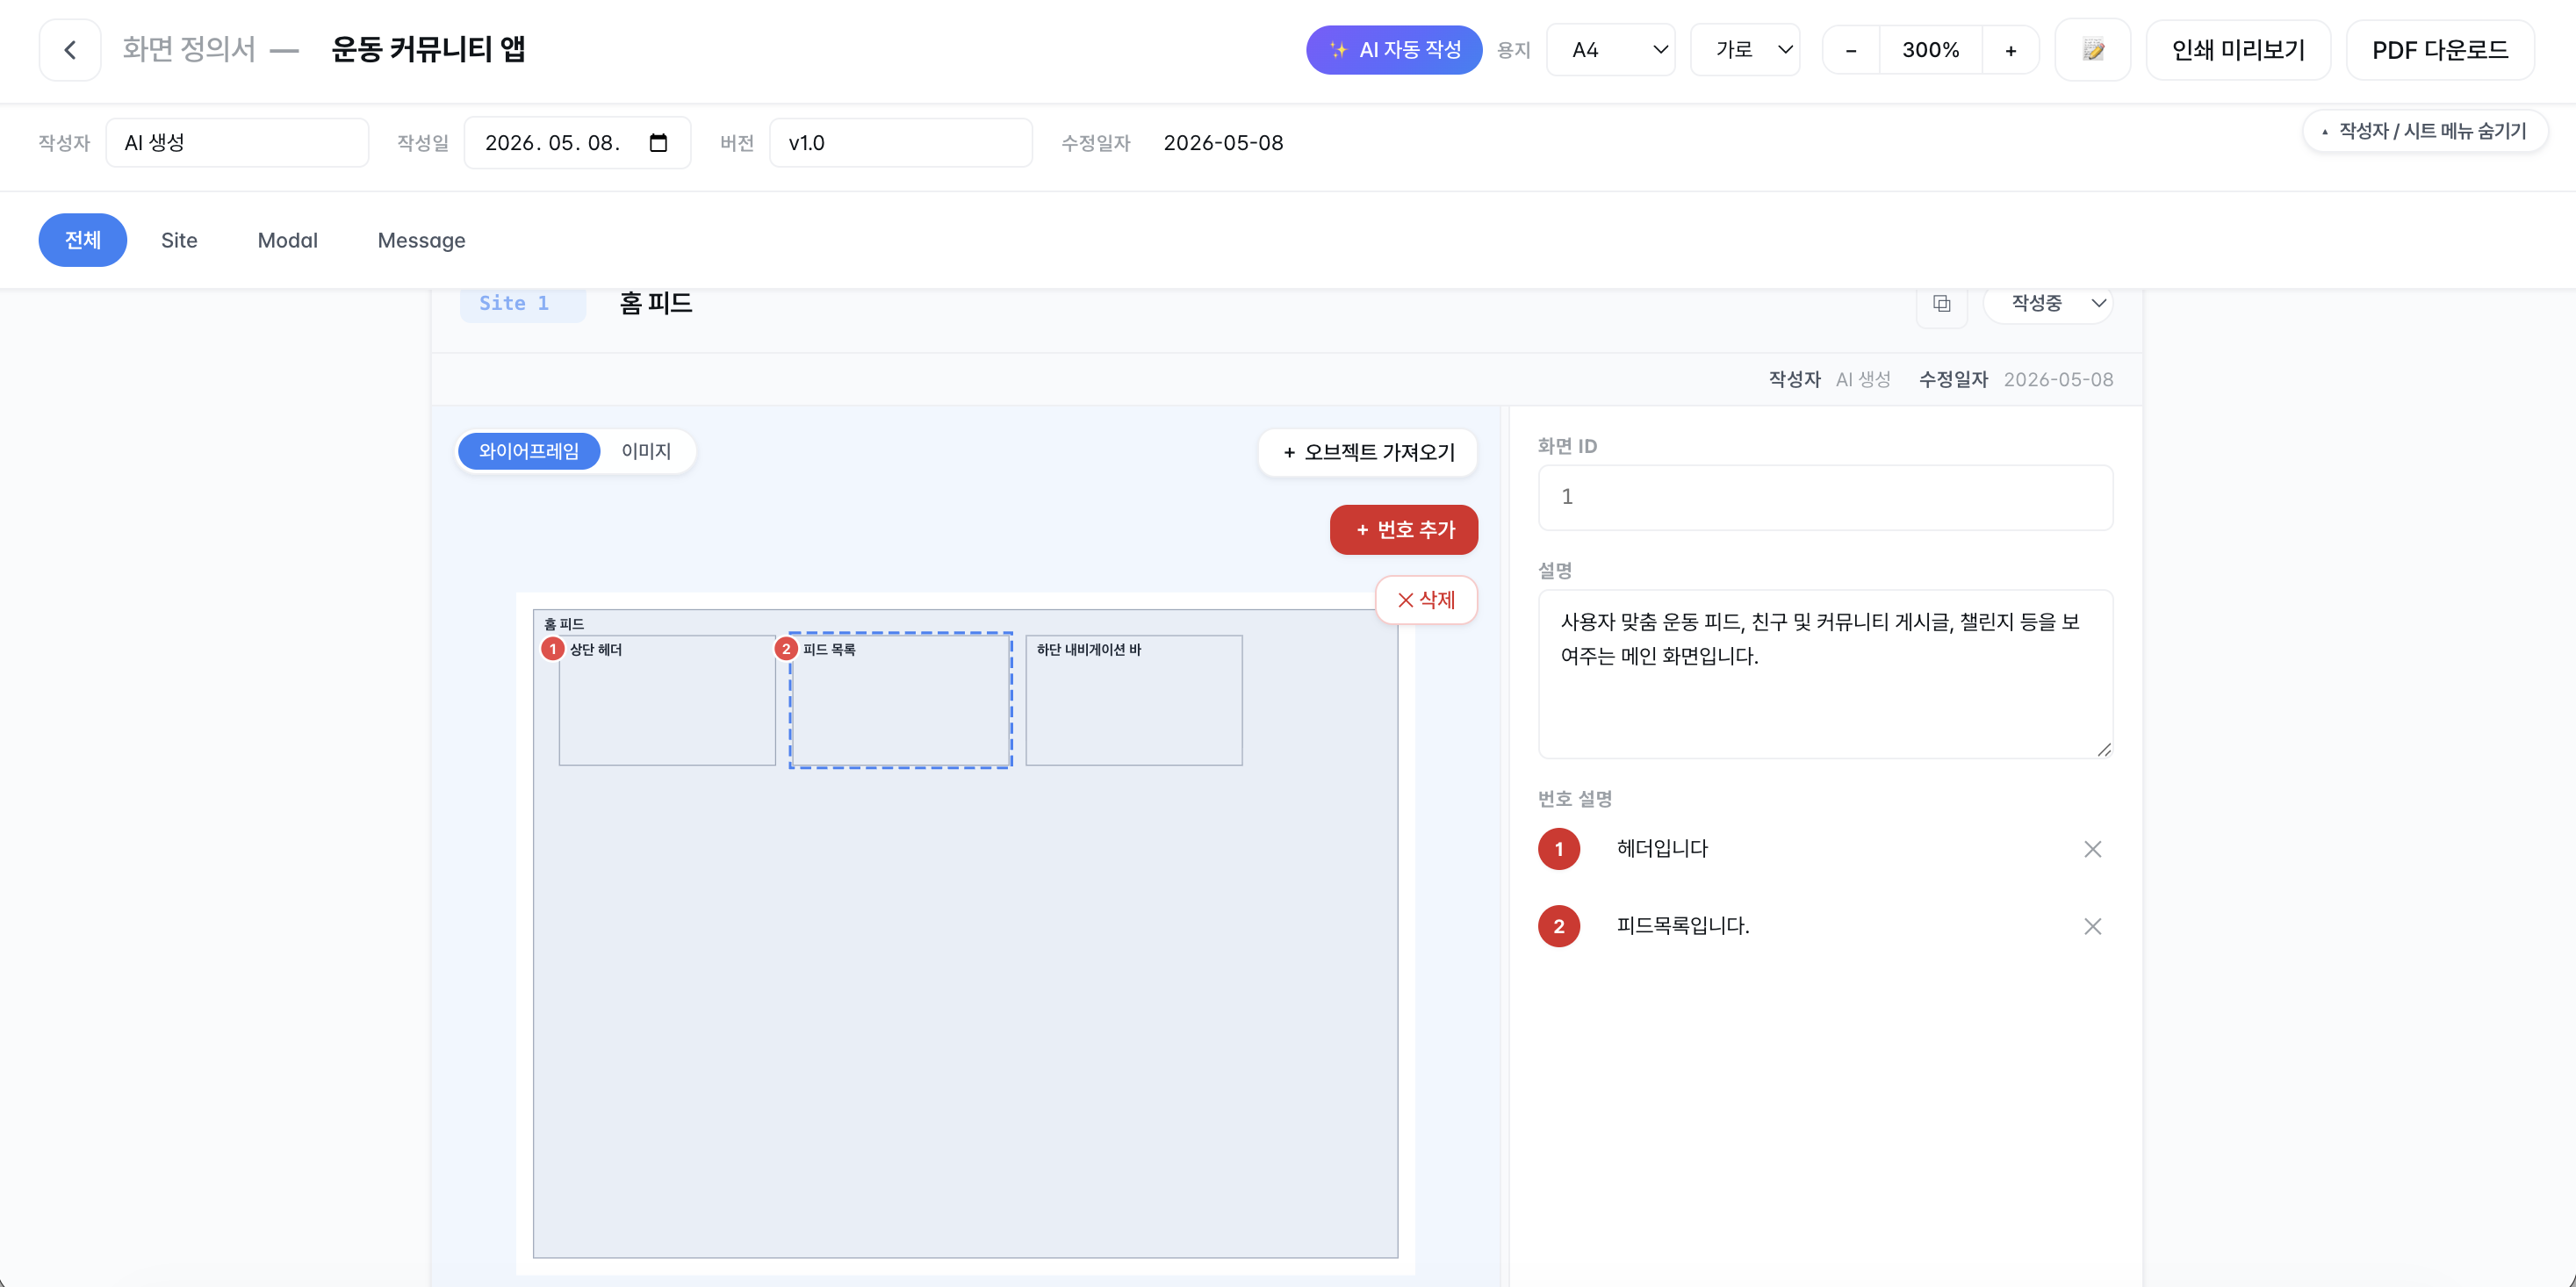Click the 삭제 delete button

pos(1426,600)
